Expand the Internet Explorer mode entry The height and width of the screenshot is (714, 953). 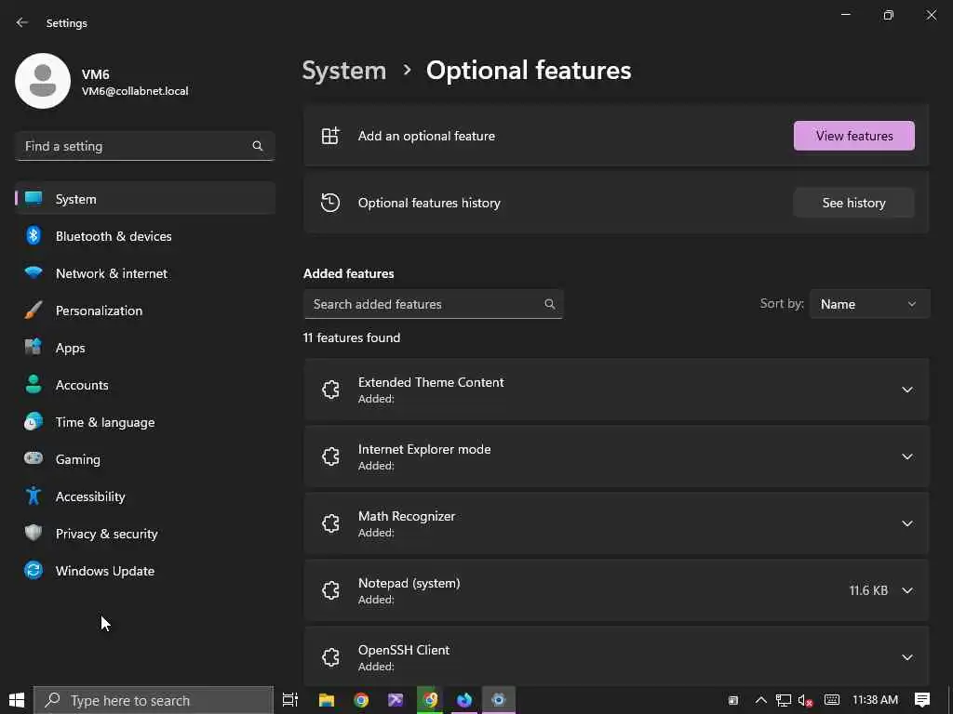(906, 456)
